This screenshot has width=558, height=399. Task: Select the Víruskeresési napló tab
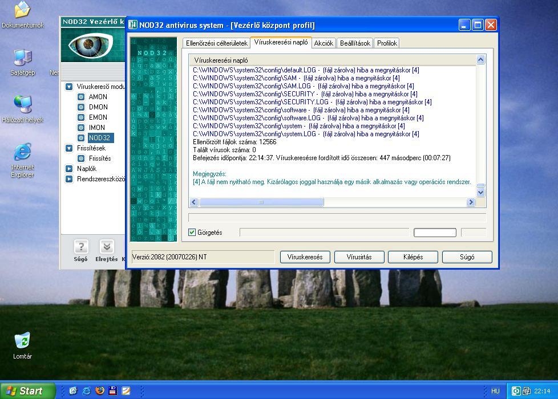(x=281, y=42)
